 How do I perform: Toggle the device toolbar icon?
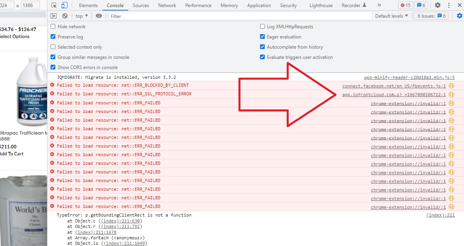point(64,5)
